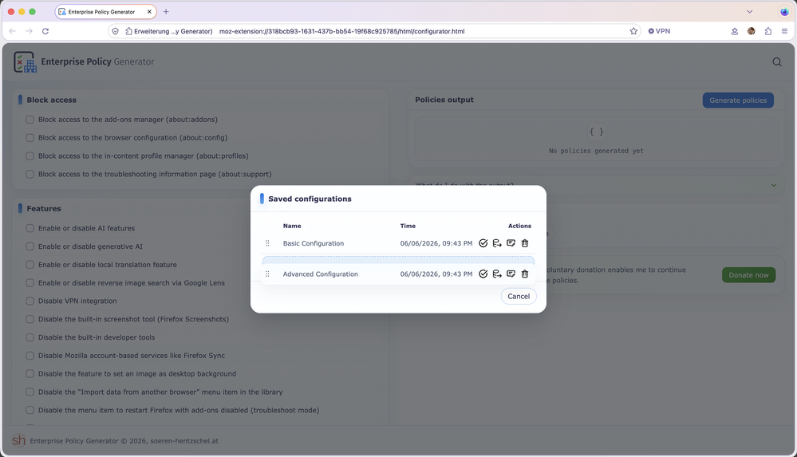Toggle Enable or disable generative AI checkbox
The image size is (797, 457).
[30, 246]
